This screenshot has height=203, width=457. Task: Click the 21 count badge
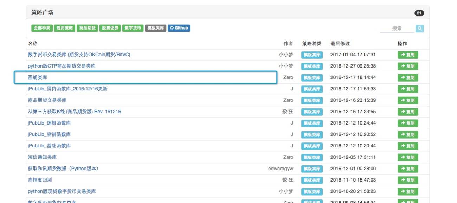419,13
